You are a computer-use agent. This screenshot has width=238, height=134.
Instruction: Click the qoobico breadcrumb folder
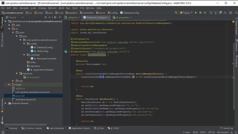[71, 13]
